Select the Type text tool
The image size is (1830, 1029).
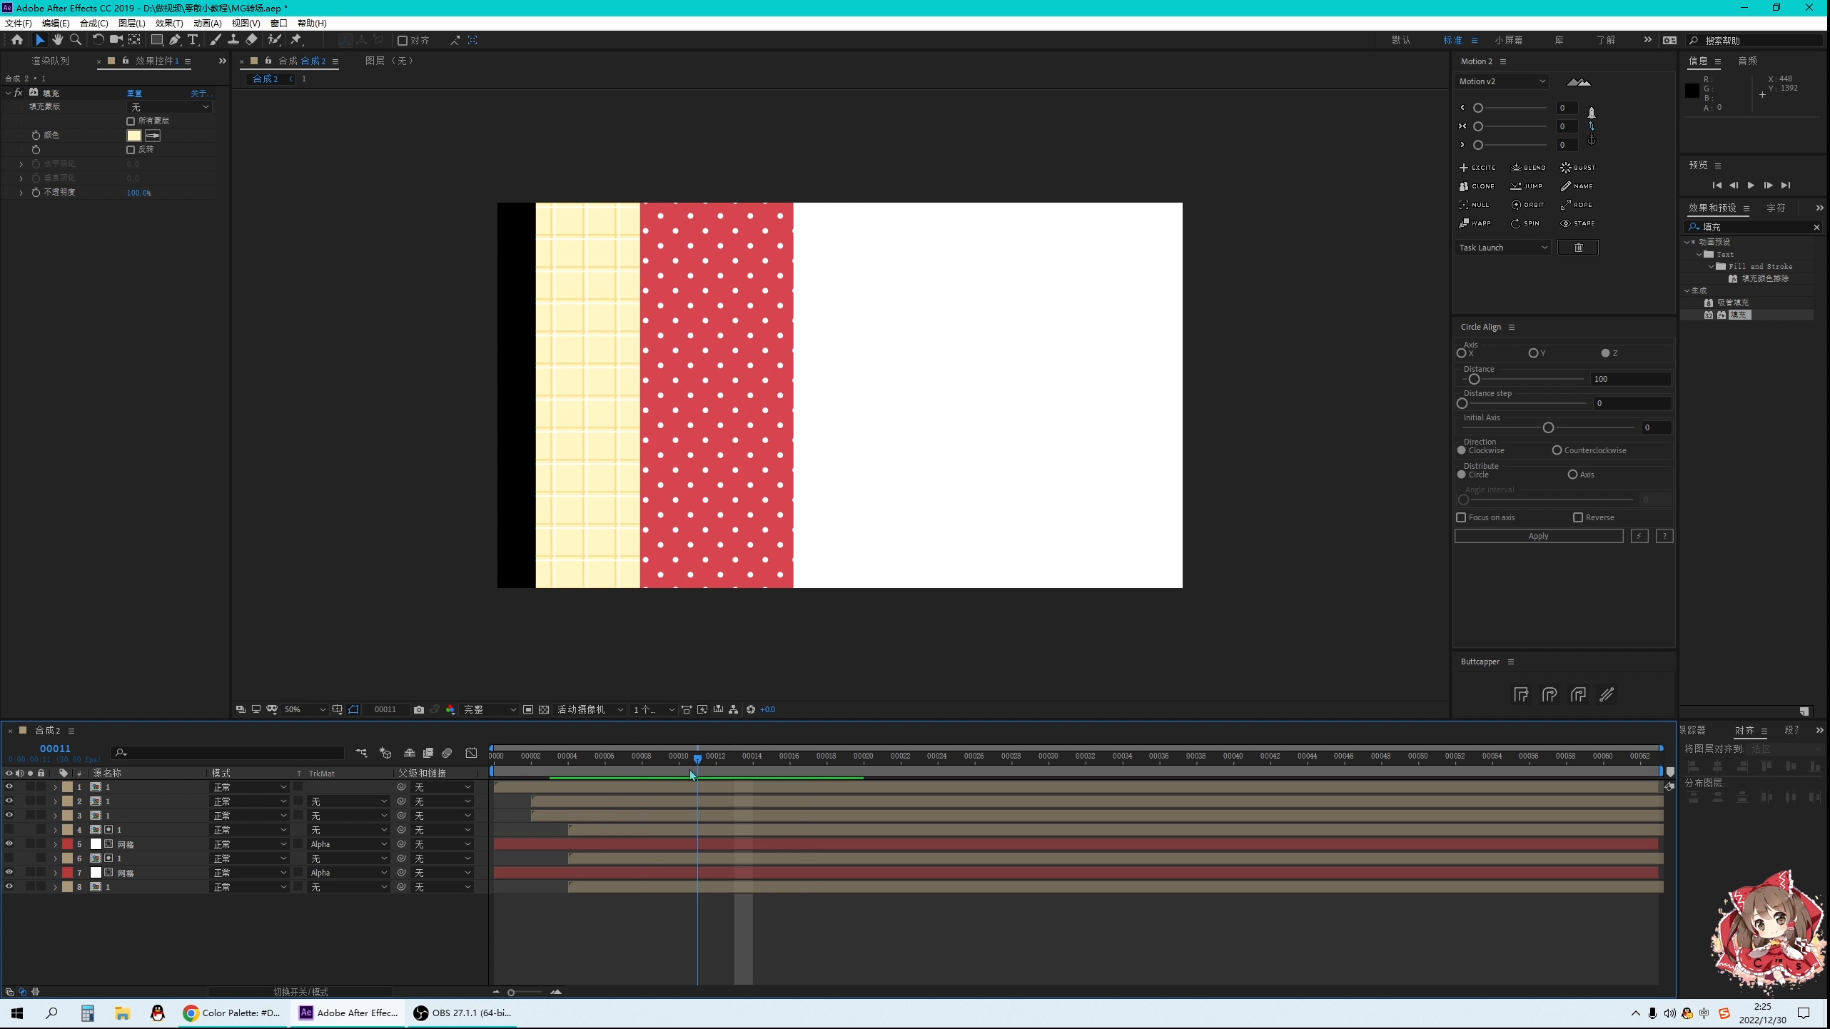tap(193, 40)
